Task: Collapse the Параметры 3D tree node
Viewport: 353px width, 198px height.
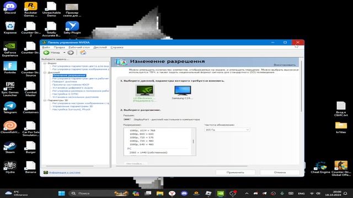Action: 45,100
